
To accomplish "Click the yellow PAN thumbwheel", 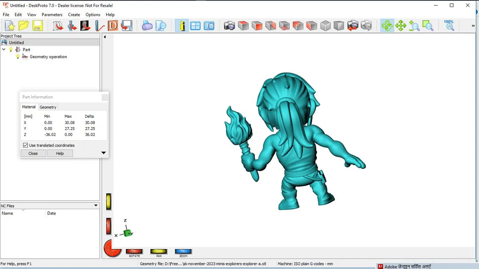I will pyautogui.click(x=158, y=251).
